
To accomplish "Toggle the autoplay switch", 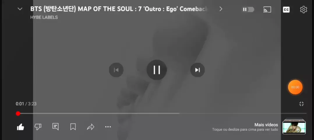I will point(248,9).
